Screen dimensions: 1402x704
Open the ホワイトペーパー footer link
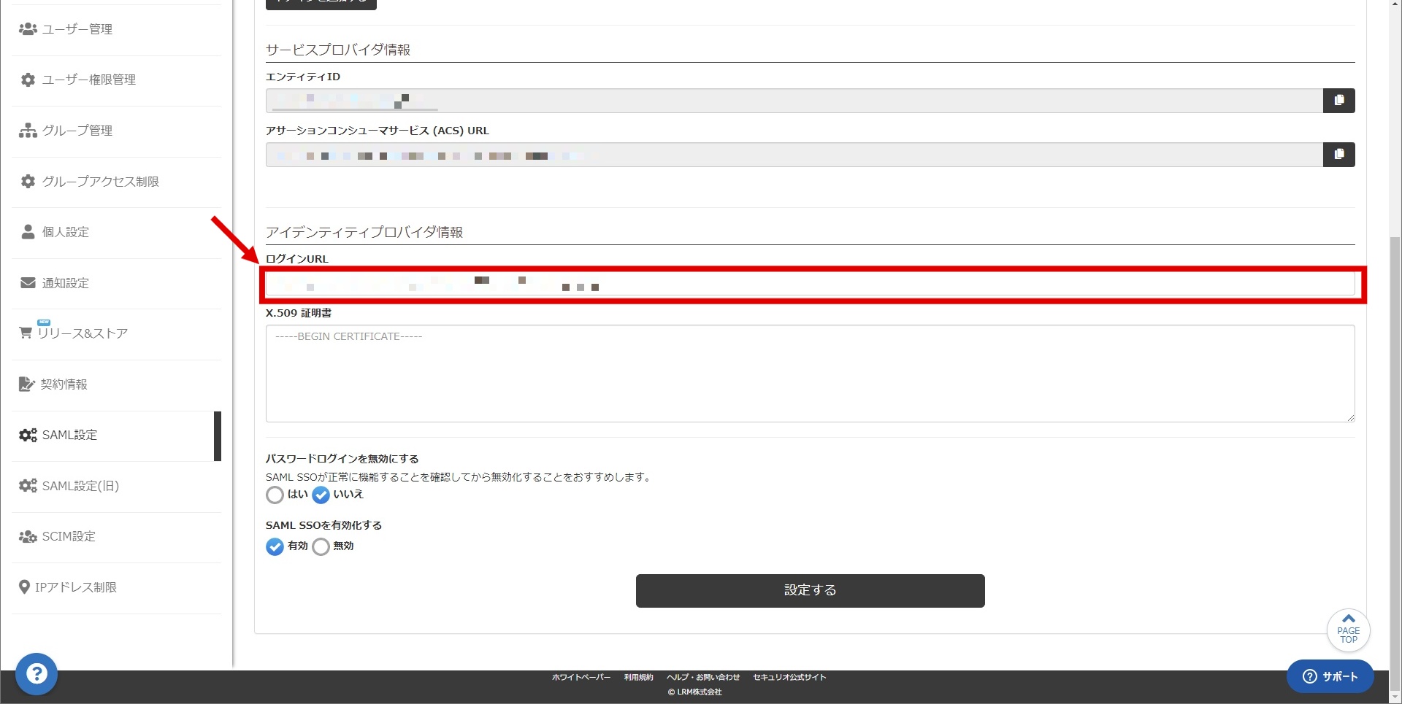[x=581, y=677]
